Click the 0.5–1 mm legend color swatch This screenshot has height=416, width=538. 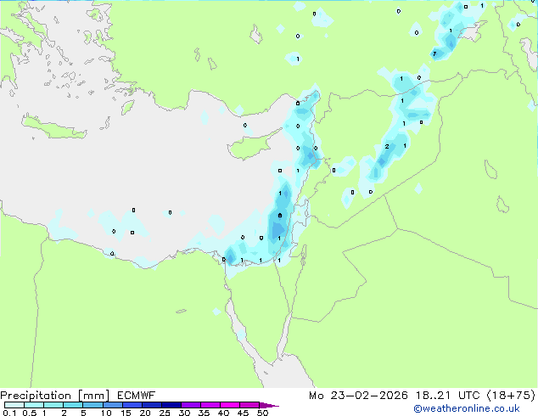pos(34,405)
